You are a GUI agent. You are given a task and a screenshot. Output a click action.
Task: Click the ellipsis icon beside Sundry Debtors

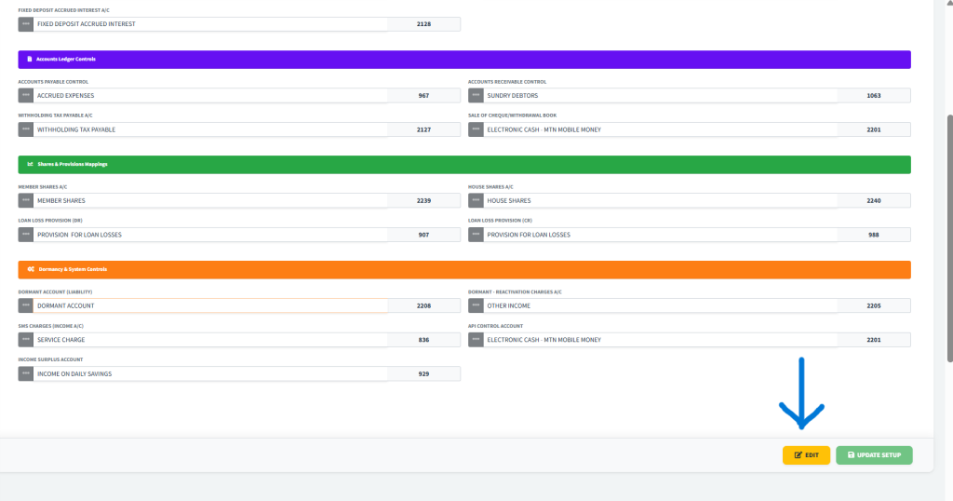[x=476, y=95]
